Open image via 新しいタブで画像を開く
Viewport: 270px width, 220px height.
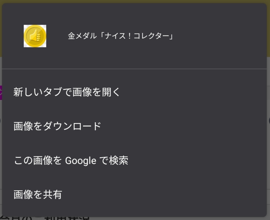[67, 92]
